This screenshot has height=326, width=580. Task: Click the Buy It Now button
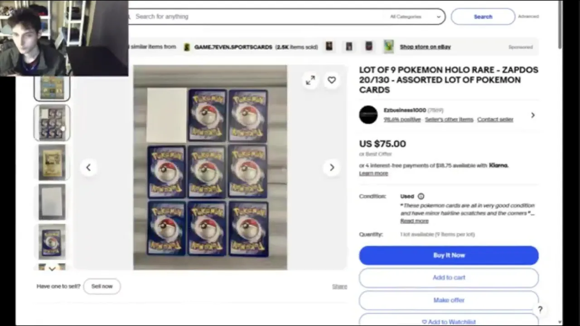tap(449, 255)
